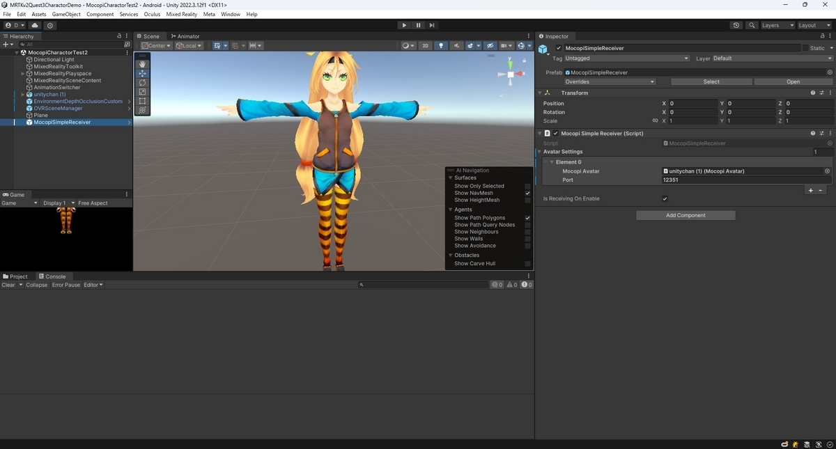
Task: Open the Window menu
Action: pos(231,14)
